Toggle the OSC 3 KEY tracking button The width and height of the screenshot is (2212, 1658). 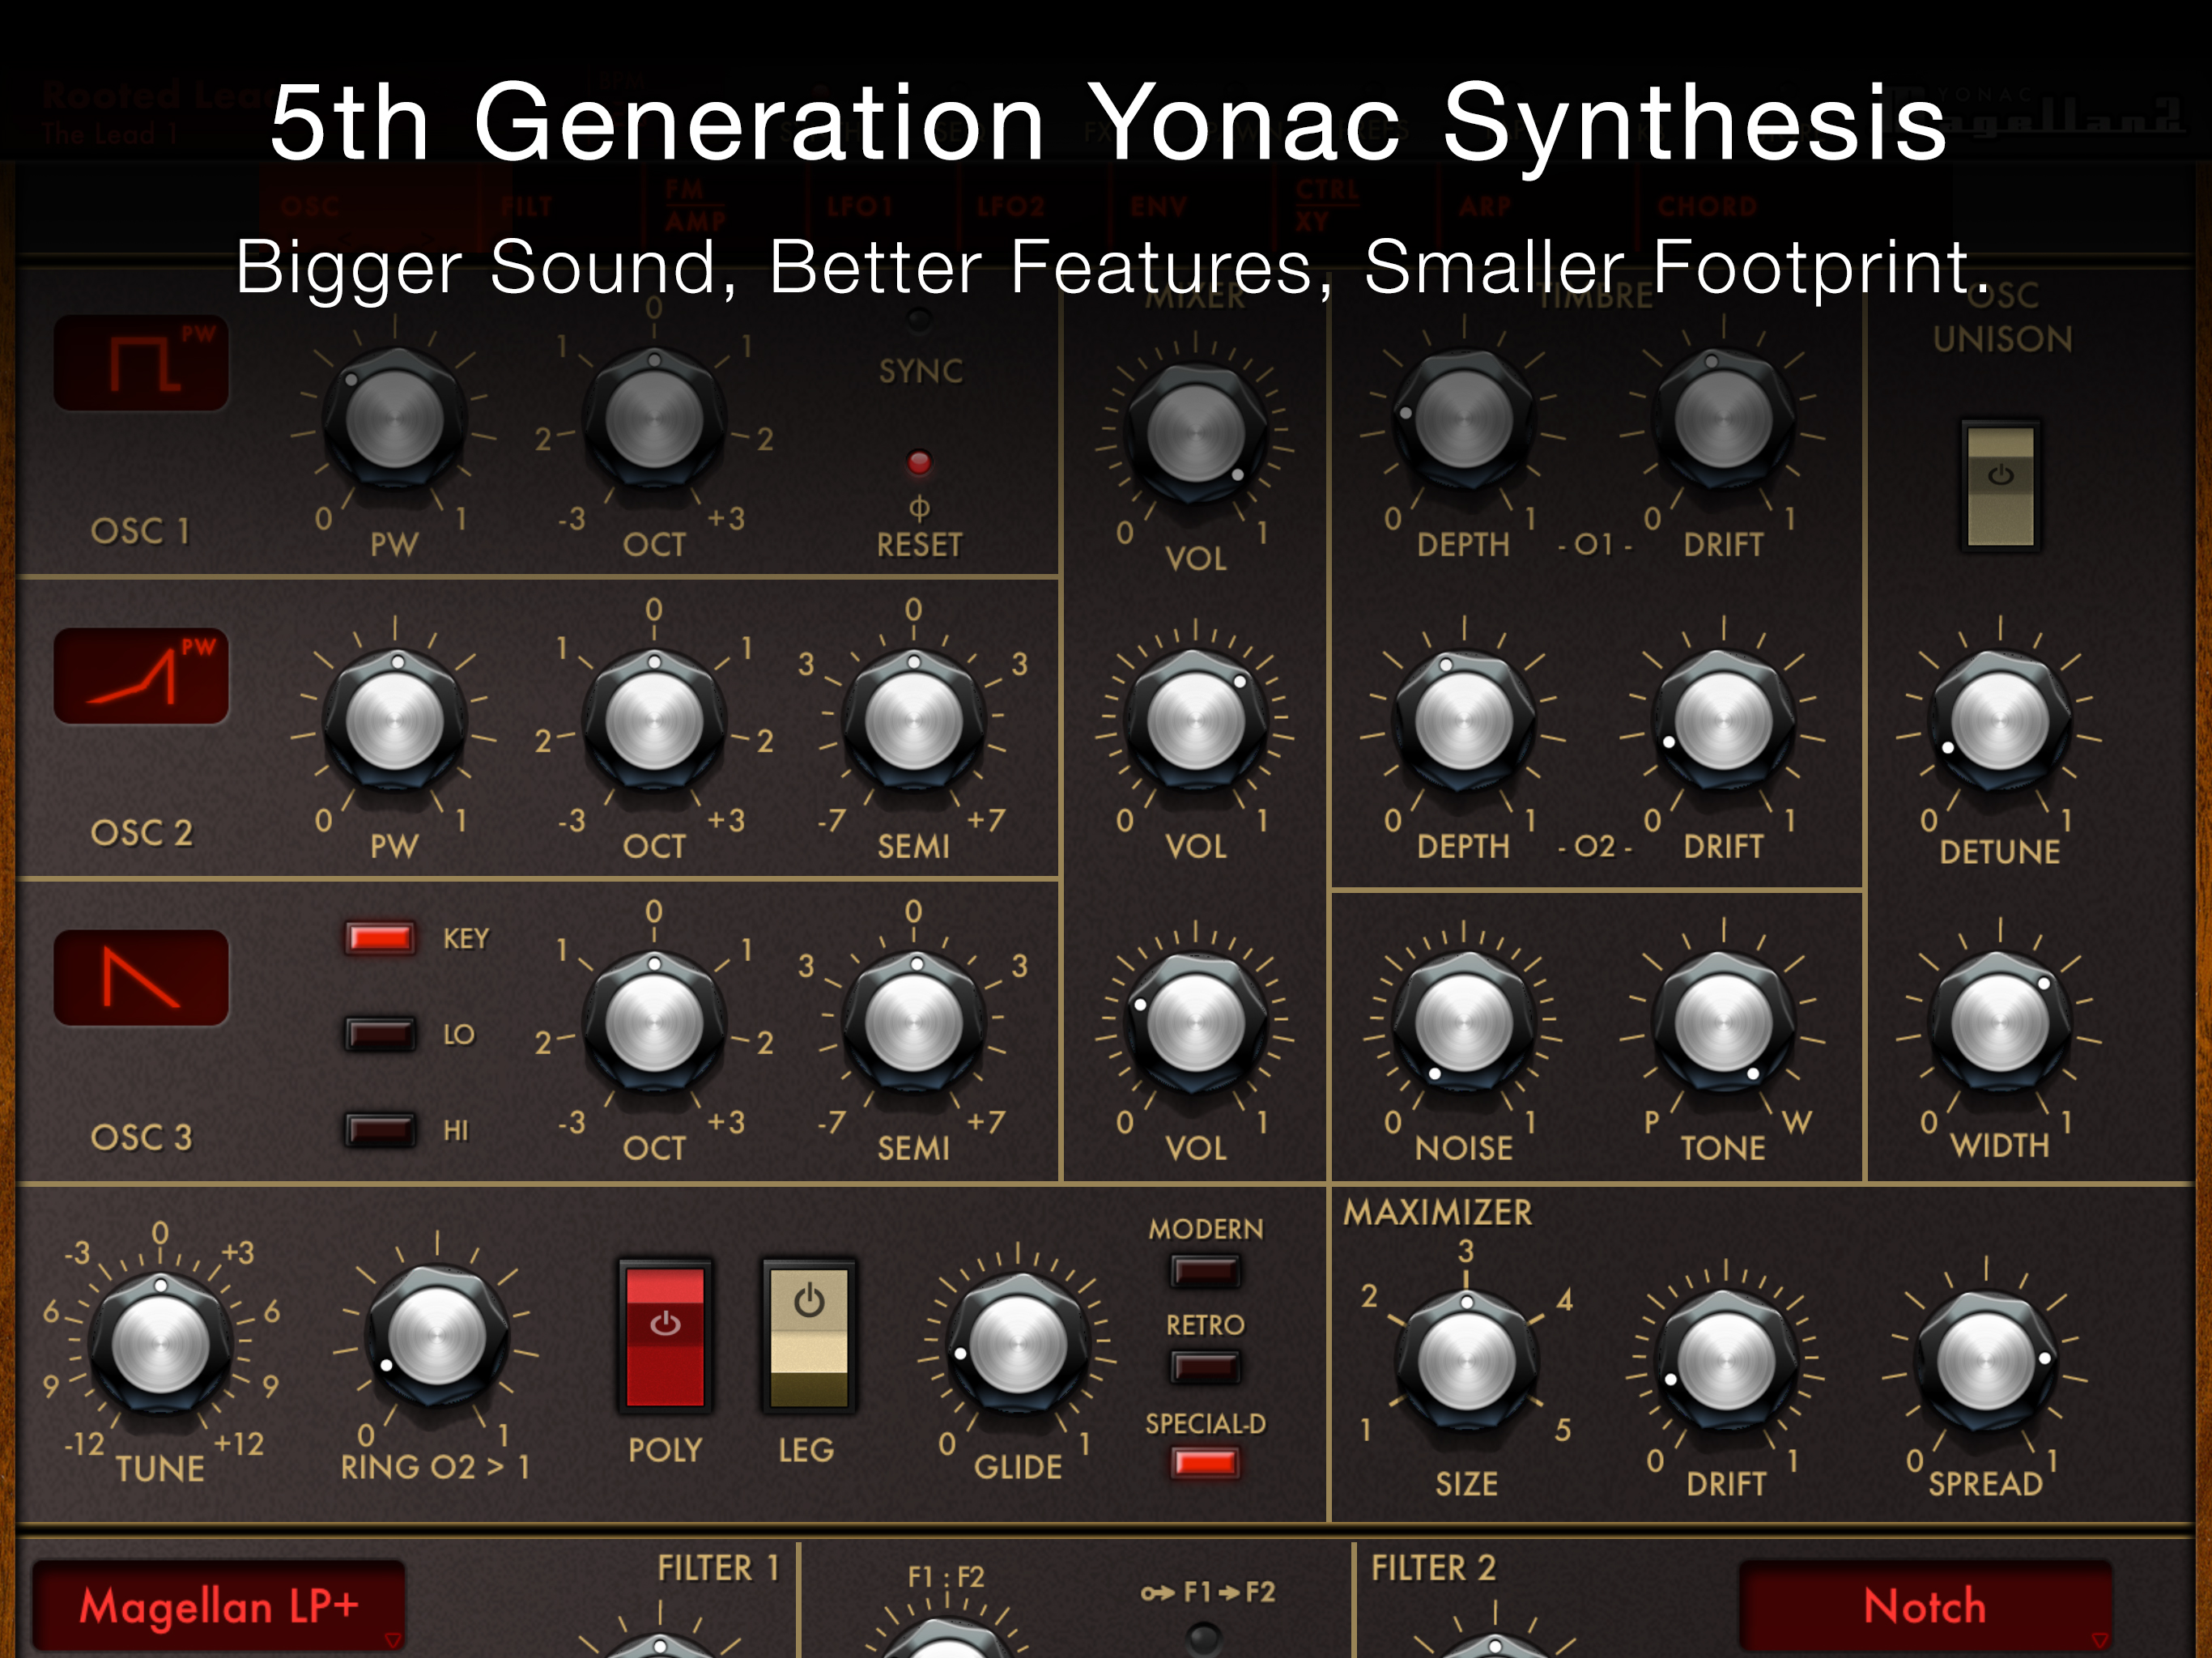coord(379,938)
